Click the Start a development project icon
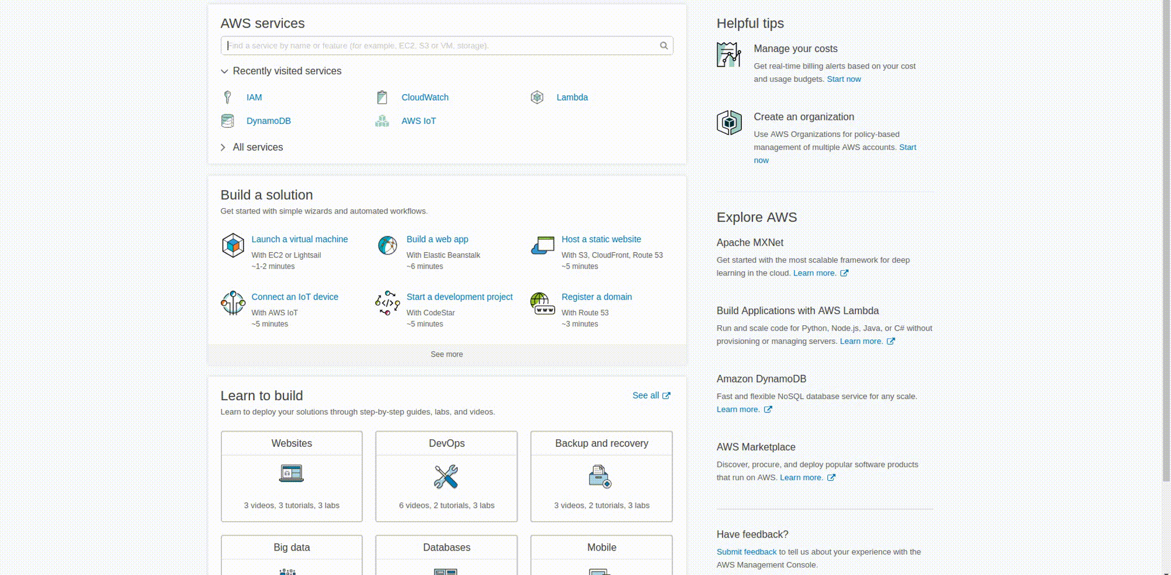This screenshot has height=575, width=1171. coord(387,303)
